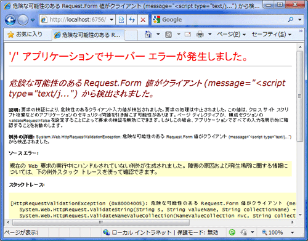Click the green status bar icon
Image resolution: width=308 pixels, height=241 pixels.
coord(232,232)
